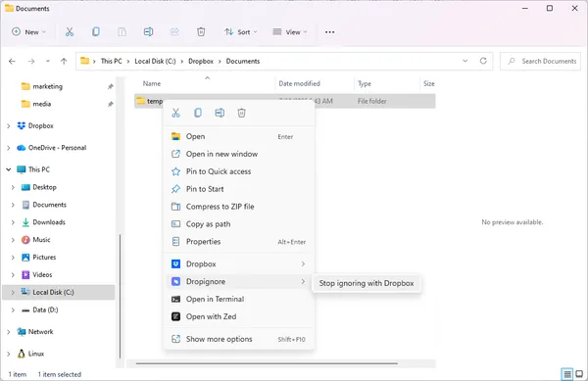Image resolution: width=588 pixels, height=381 pixels.
Task: Choose Properties from the context menu
Action: [239, 242]
